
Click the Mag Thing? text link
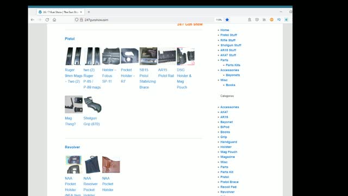coord(70,121)
